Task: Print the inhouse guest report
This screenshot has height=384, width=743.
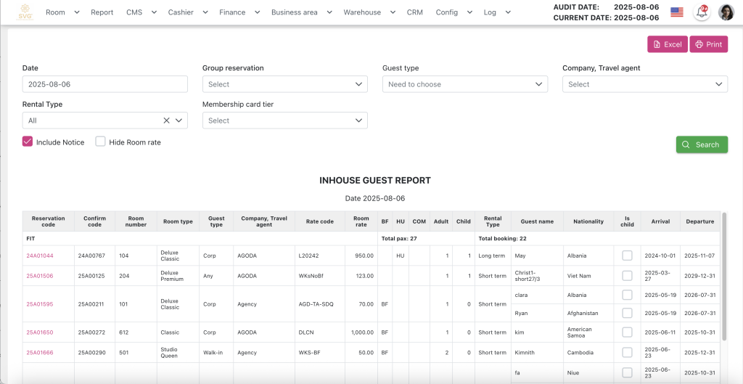Action: click(708, 44)
